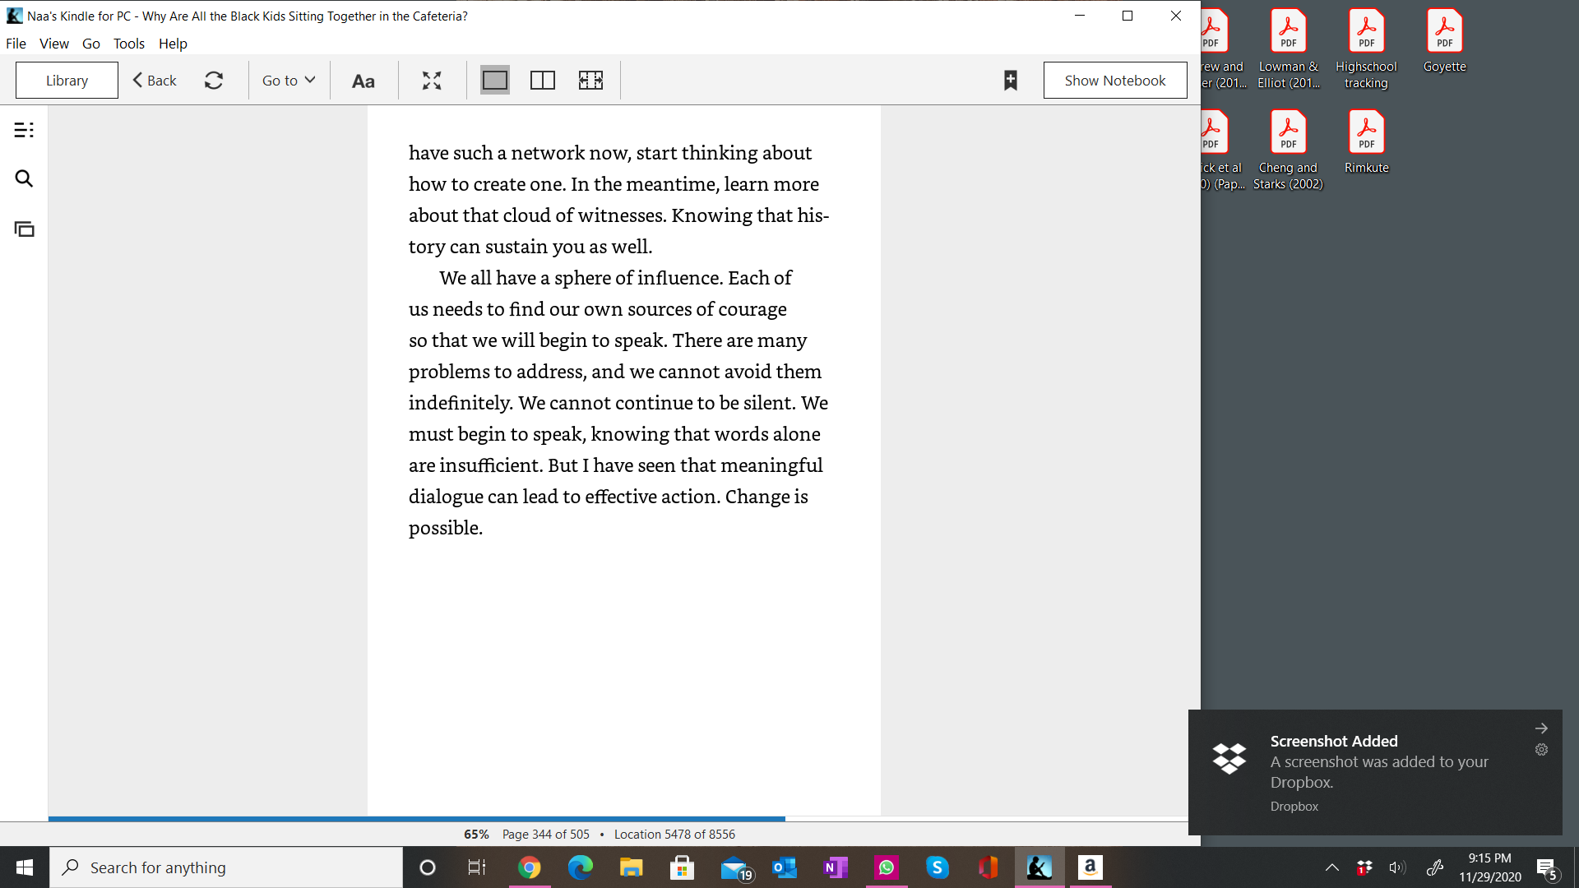Enter full screen reading mode
1579x888 pixels.
coord(432,80)
